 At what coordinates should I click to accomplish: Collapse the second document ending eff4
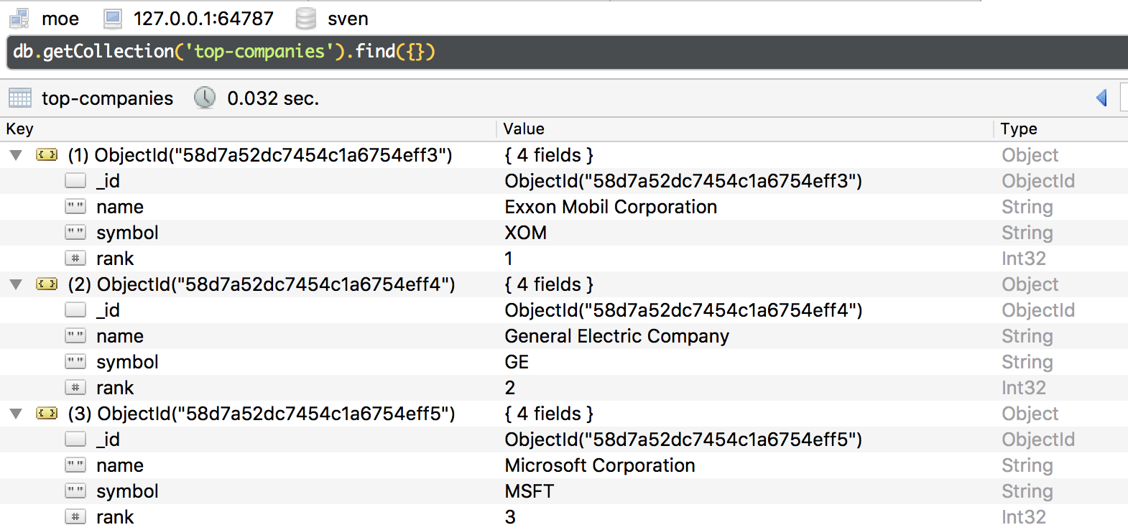coord(16,284)
